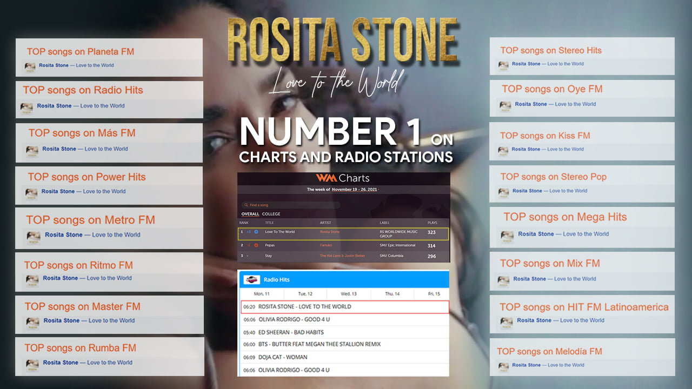Select the Thu, 14 day tab
The height and width of the screenshot is (389, 692).
coord(392,294)
